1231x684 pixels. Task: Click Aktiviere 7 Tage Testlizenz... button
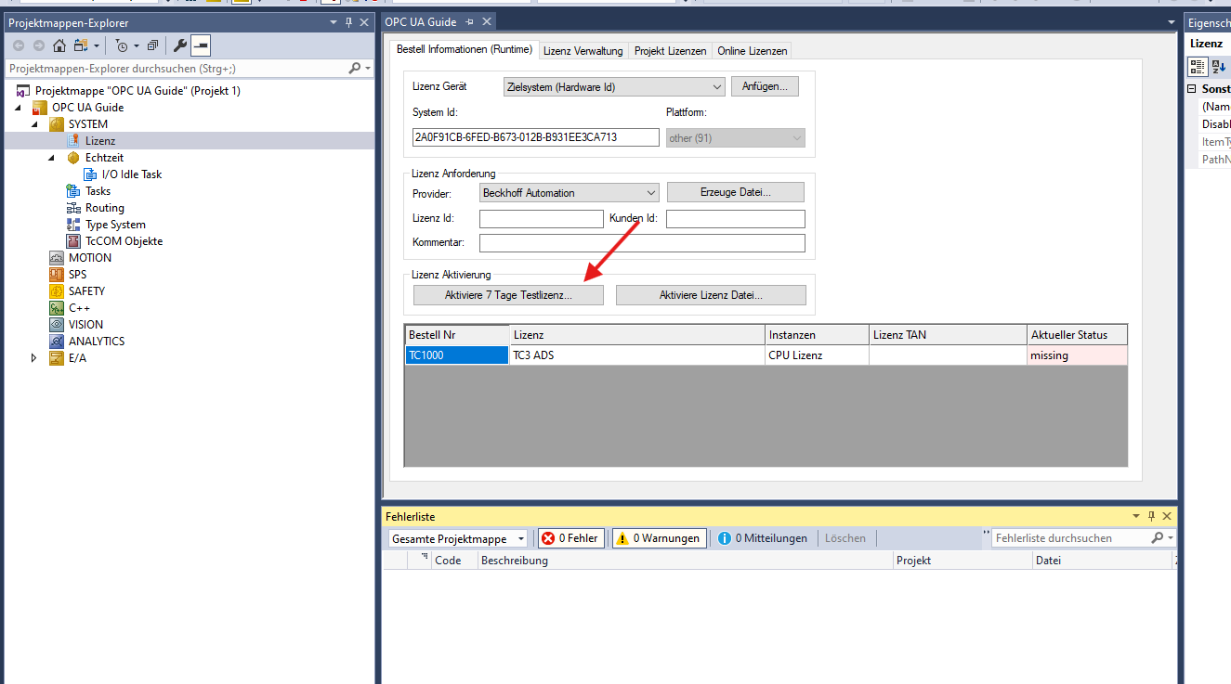tap(508, 295)
